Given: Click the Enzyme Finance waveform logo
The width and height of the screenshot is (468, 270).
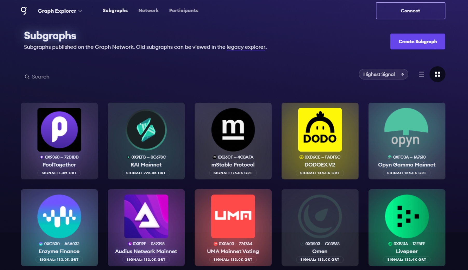Looking at the screenshot, I should 59,216.
